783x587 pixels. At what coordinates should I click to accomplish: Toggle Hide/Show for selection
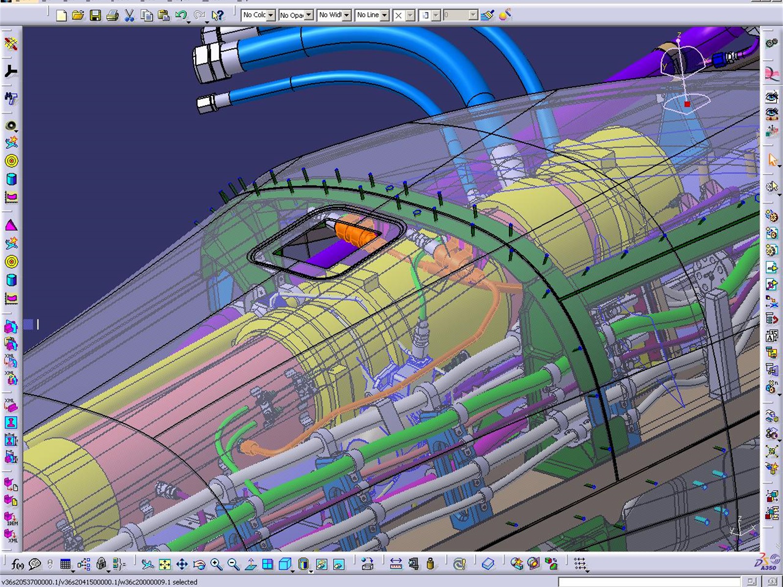(321, 564)
